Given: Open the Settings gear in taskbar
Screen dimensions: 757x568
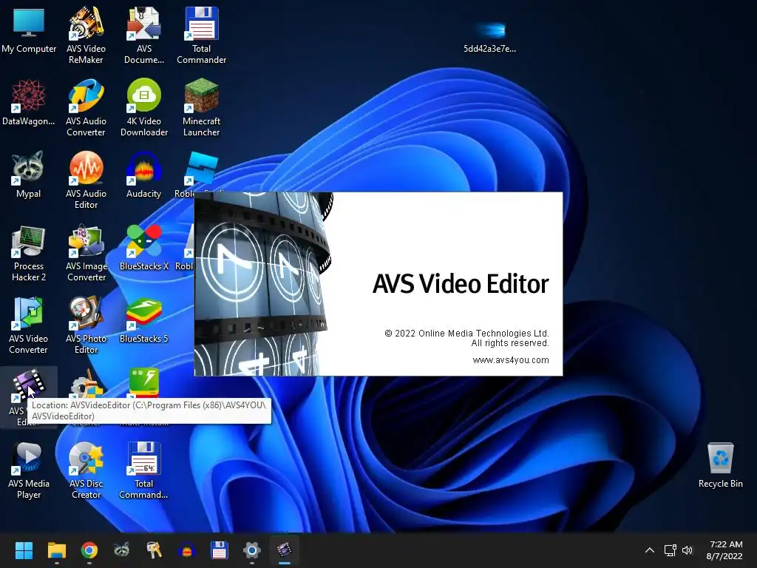Looking at the screenshot, I should (x=252, y=550).
